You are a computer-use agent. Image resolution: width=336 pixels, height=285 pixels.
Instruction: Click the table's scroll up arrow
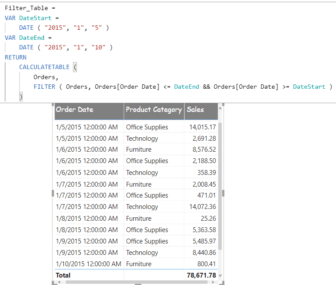pyautogui.click(x=220, y=108)
